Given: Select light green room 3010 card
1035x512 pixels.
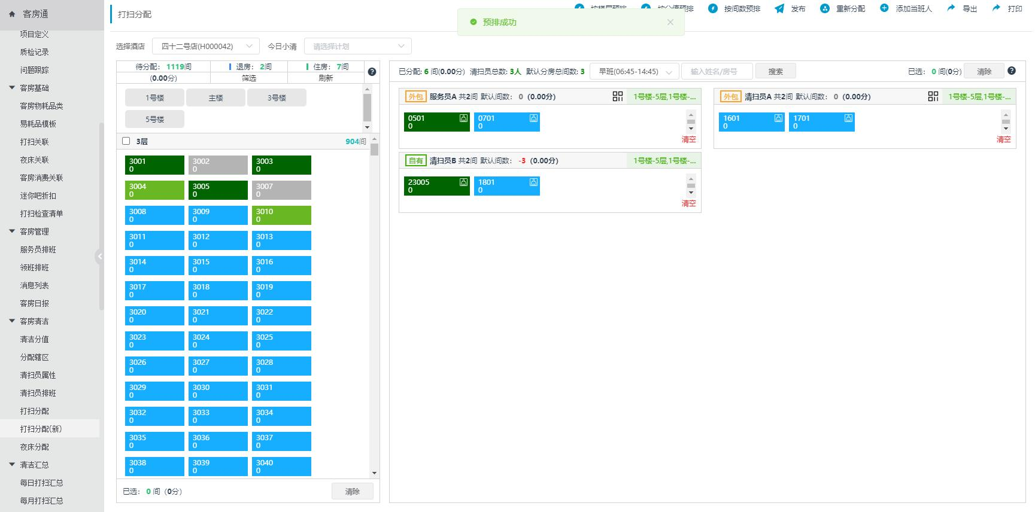Looking at the screenshot, I should coord(281,215).
